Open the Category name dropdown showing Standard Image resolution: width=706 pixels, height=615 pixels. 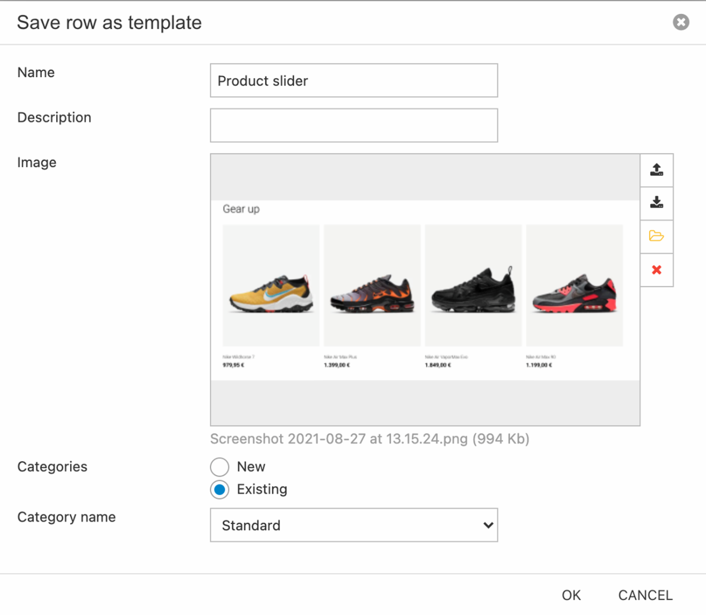point(353,525)
